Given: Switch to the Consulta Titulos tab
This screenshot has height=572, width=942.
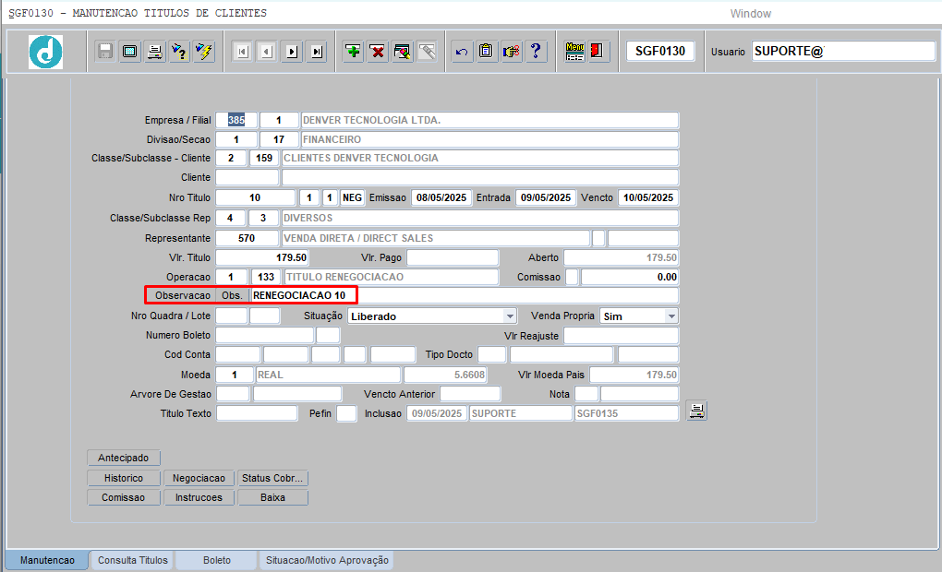Looking at the screenshot, I should pyautogui.click(x=133, y=560).
